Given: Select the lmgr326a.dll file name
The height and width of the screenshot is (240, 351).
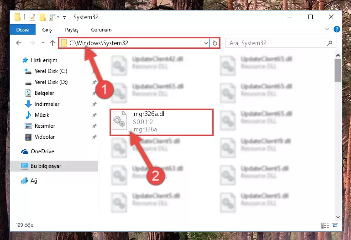Looking at the screenshot, I should click(x=149, y=114).
